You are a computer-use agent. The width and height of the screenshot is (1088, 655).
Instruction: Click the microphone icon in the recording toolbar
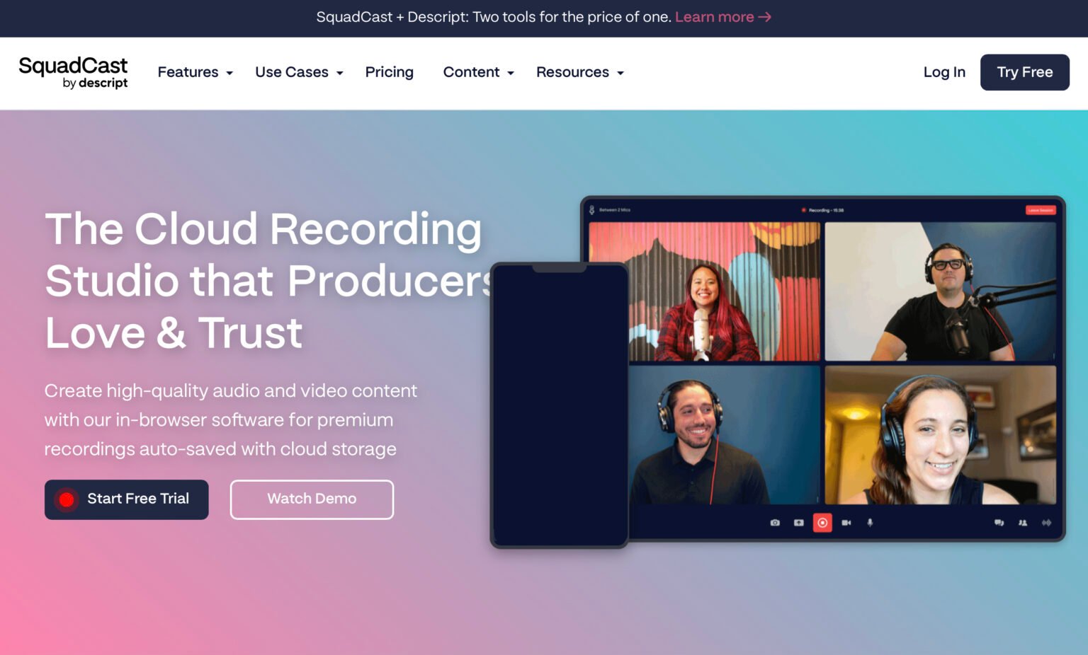[x=870, y=523]
